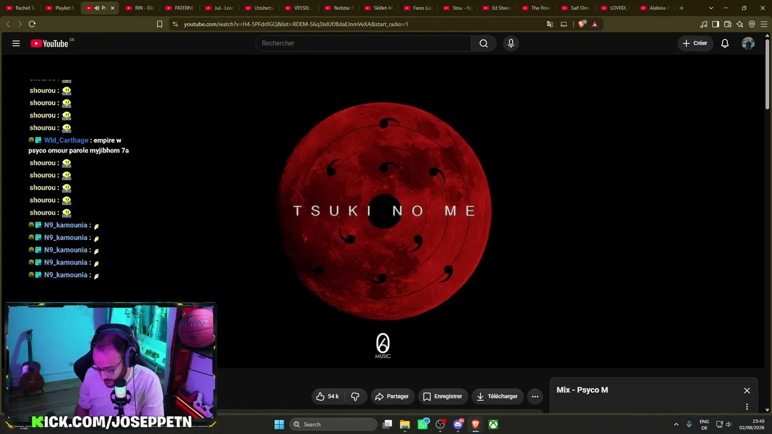The width and height of the screenshot is (772, 434).
Task: Close the Mix - Psyco M panel
Action: pos(747,391)
